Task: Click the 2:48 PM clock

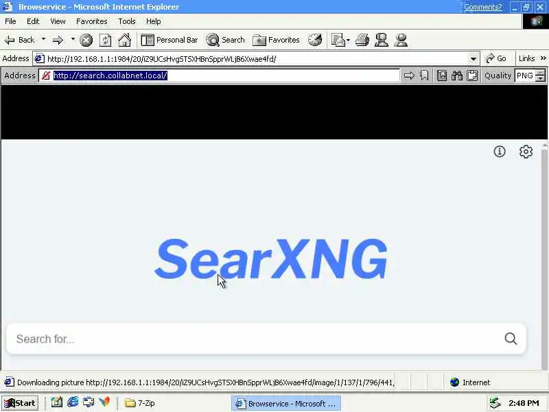Action: [x=524, y=403]
